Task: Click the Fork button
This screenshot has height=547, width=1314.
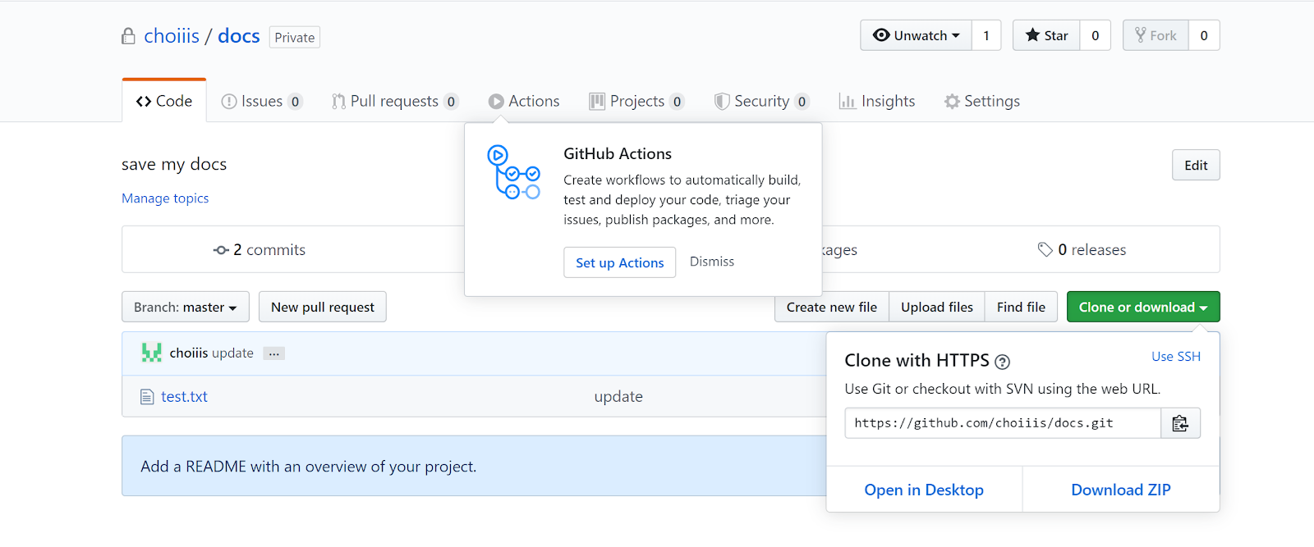Action: tap(1155, 35)
